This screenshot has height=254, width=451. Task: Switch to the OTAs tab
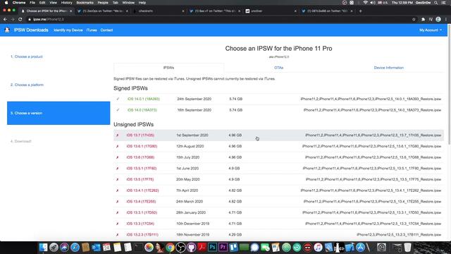[279, 68]
